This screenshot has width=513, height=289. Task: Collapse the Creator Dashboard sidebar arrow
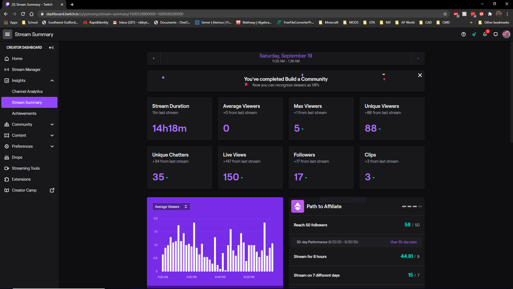pos(51,48)
